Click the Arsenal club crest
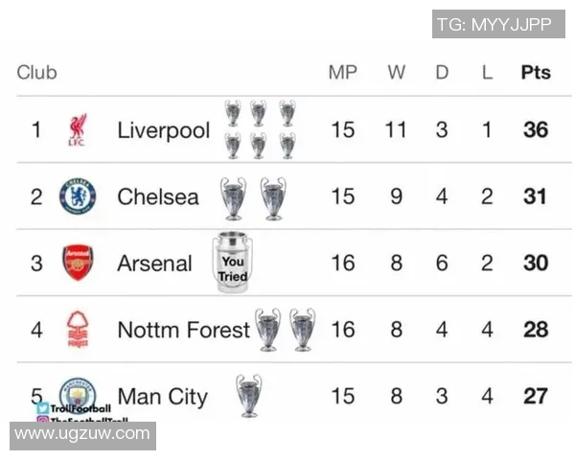This screenshot has width=575, height=460. [78, 263]
